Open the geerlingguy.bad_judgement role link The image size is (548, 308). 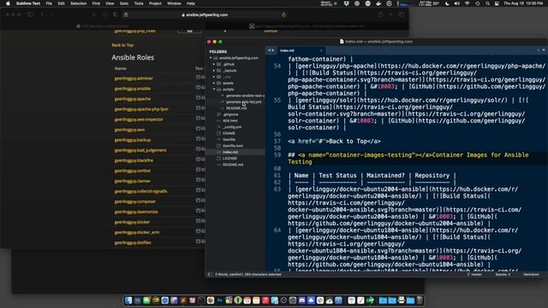tap(140, 151)
